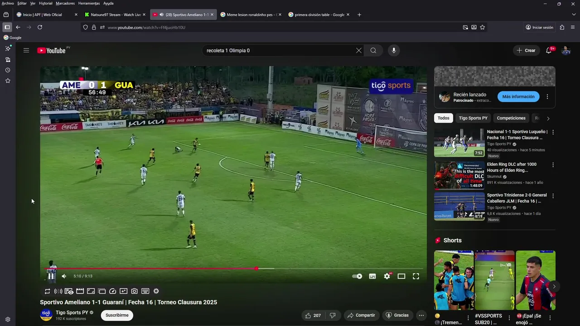Open options for #VSSPORTS SUB20 short
Viewport: 580px width, 326px height.
coord(509,318)
